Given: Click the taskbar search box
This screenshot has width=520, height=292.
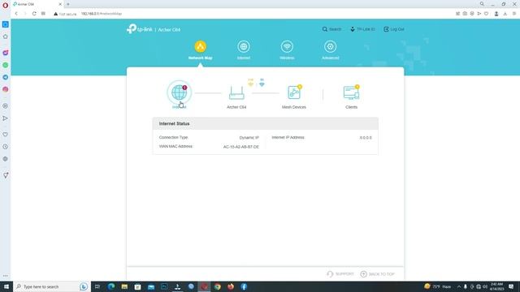Looking at the screenshot, I should [52, 286].
